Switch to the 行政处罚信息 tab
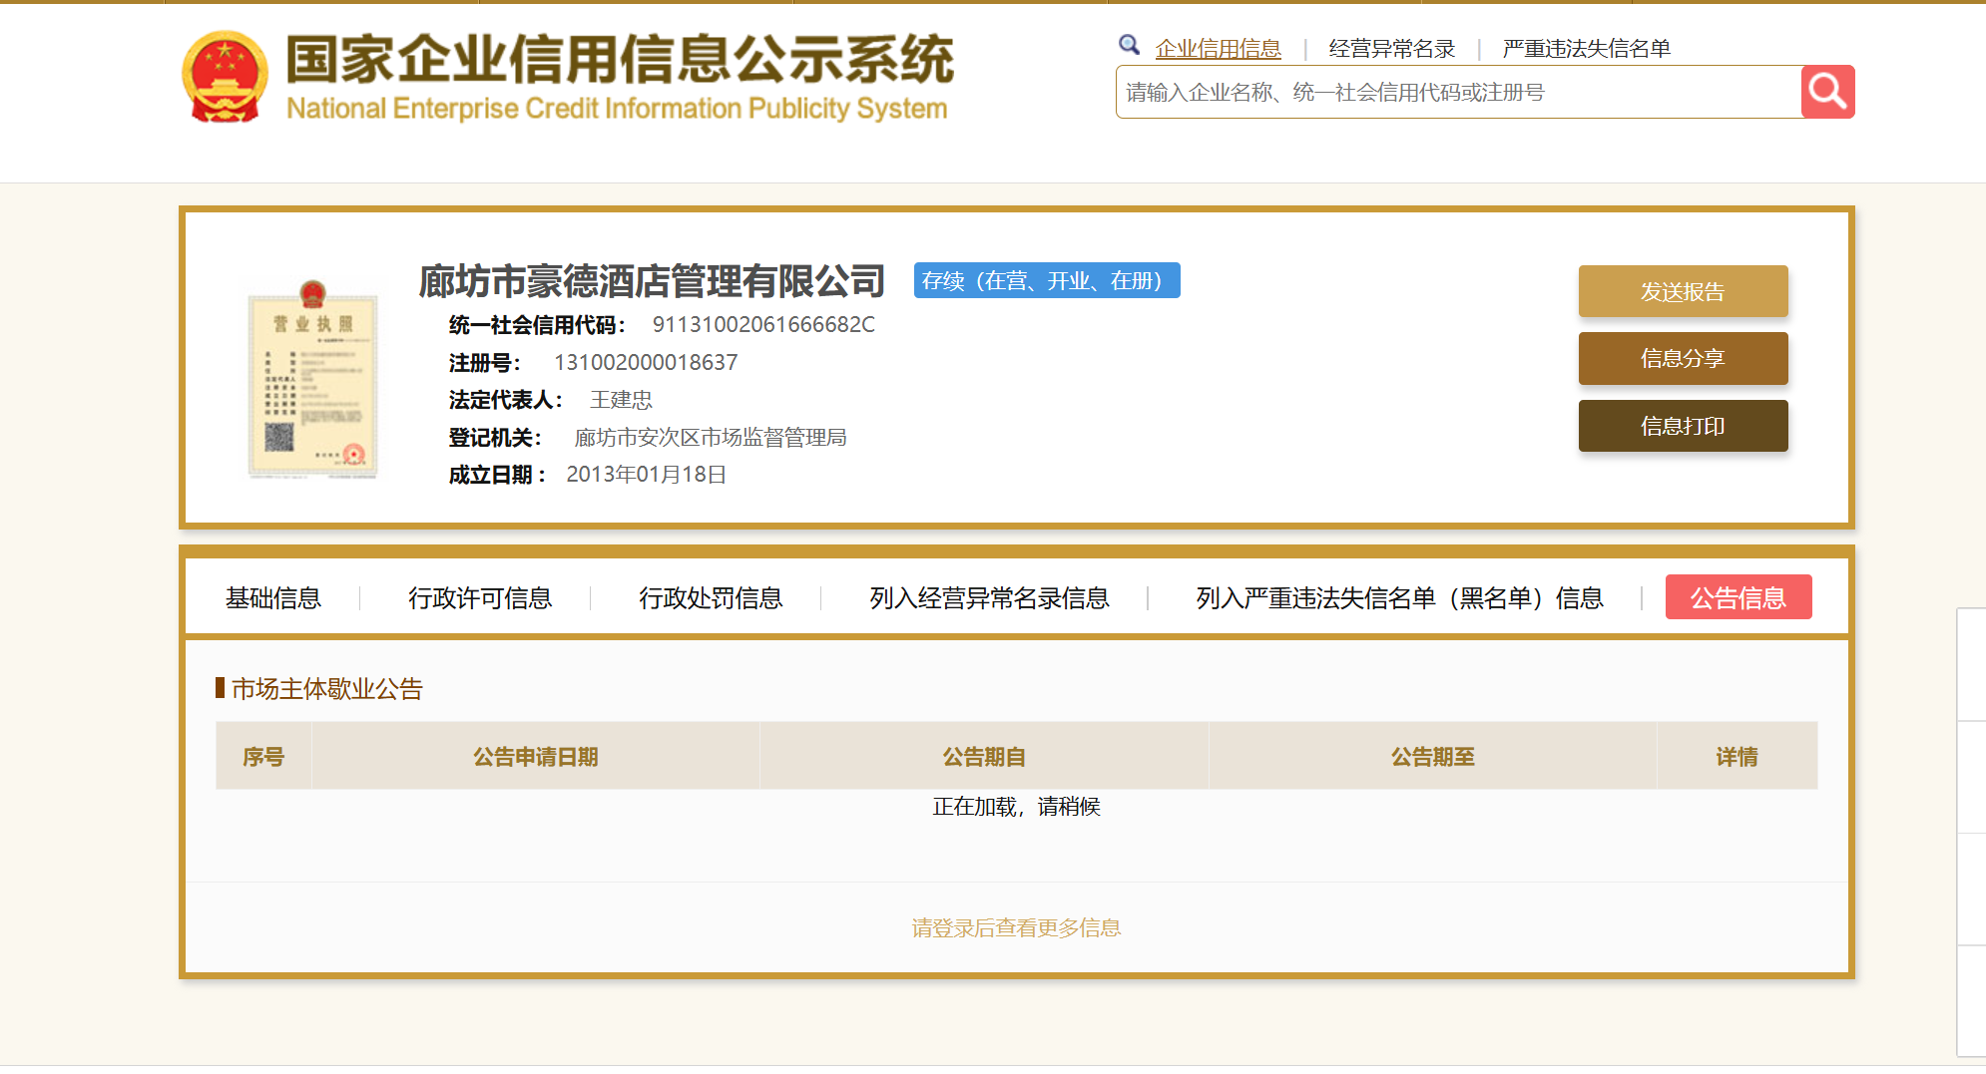 tap(711, 597)
